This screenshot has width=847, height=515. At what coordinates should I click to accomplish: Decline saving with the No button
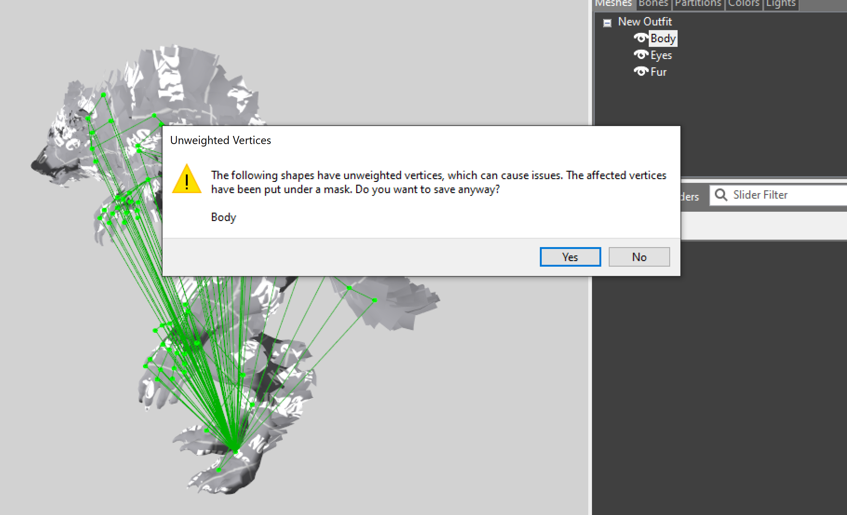coord(639,257)
